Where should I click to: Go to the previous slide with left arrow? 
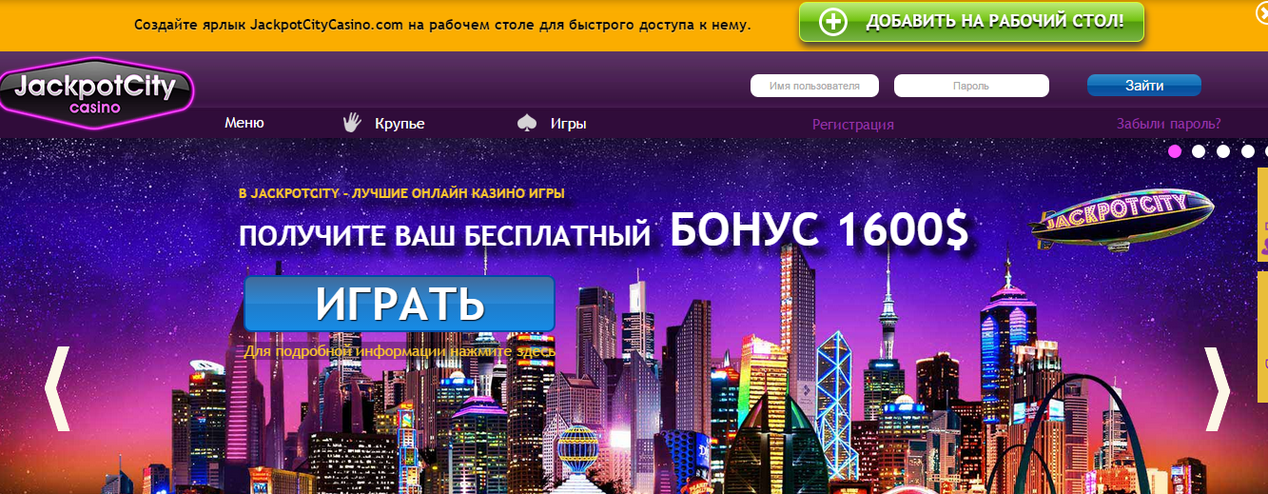pyautogui.click(x=57, y=388)
